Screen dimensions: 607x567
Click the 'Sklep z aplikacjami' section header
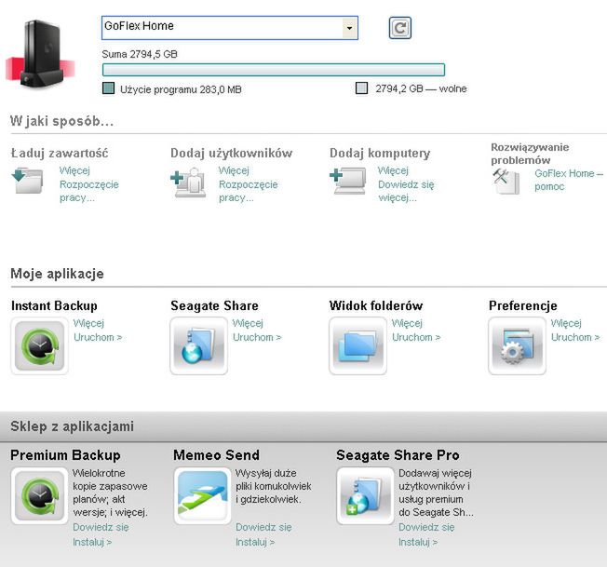coord(73,426)
